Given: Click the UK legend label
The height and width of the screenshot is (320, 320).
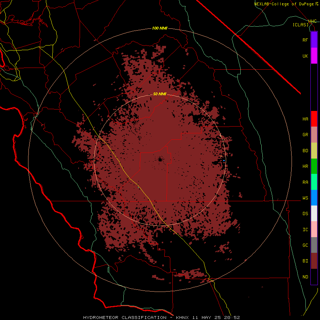Looking at the screenshot, I should (x=305, y=56).
